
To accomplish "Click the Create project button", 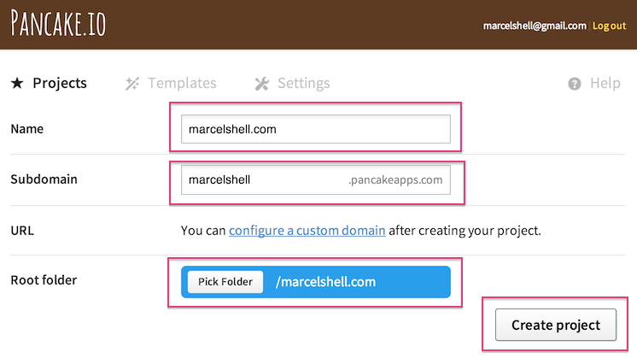I will click(x=555, y=325).
